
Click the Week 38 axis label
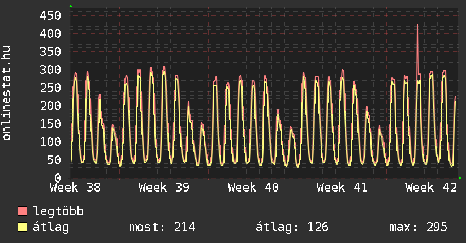[75, 187]
